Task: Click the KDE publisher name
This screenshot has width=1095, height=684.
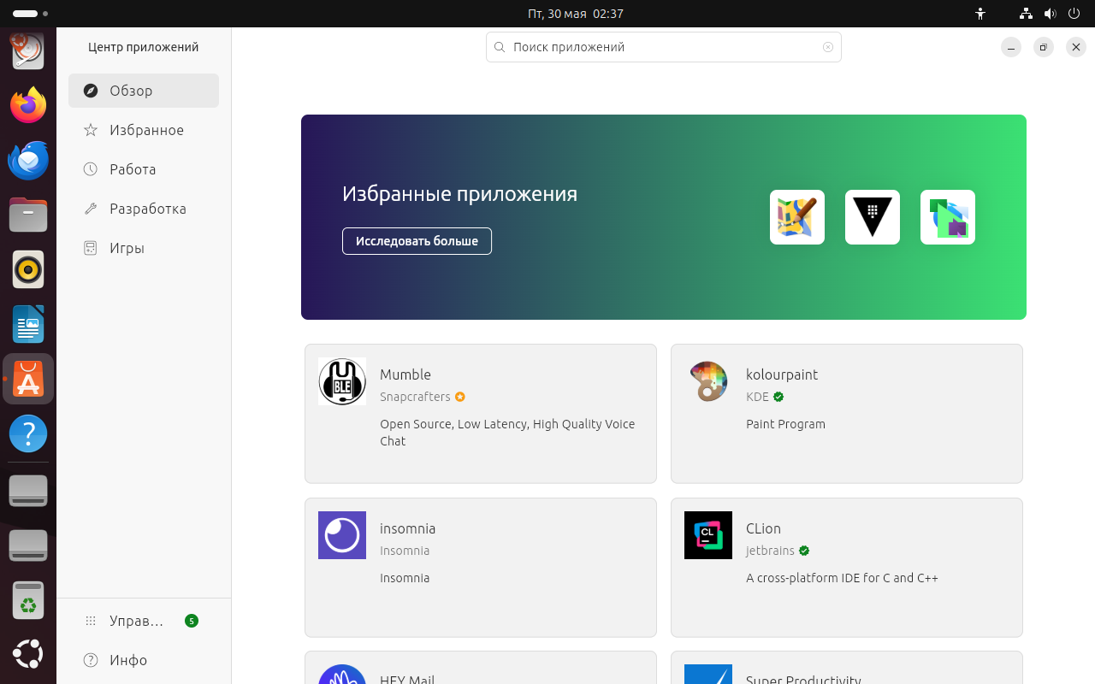Action: coord(757,397)
